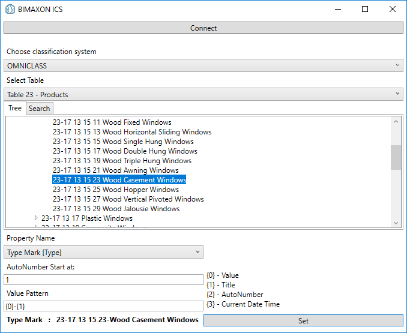The height and width of the screenshot is (333, 407).
Task: Click the tree vertical scrollbar thumb
Action: click(396, 157)
